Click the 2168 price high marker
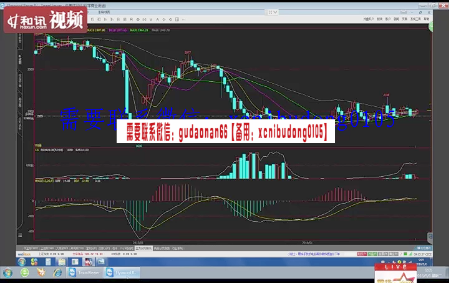 click(x=386, y=95)
